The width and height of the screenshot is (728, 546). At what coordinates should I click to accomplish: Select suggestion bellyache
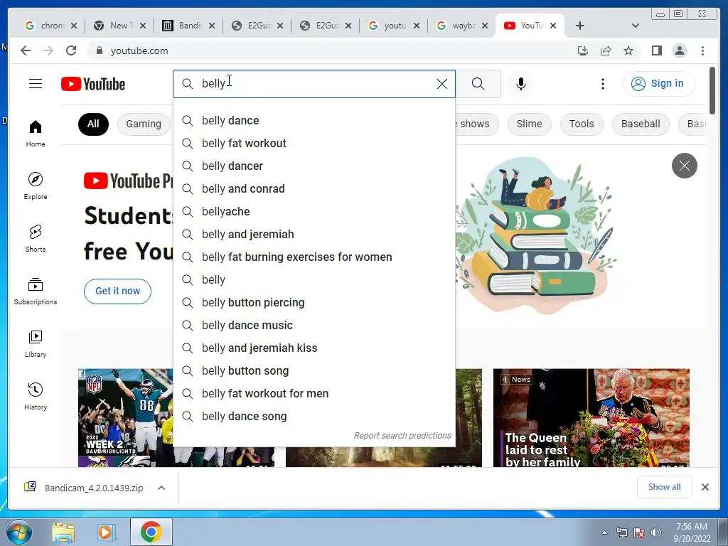click(314, 211)
